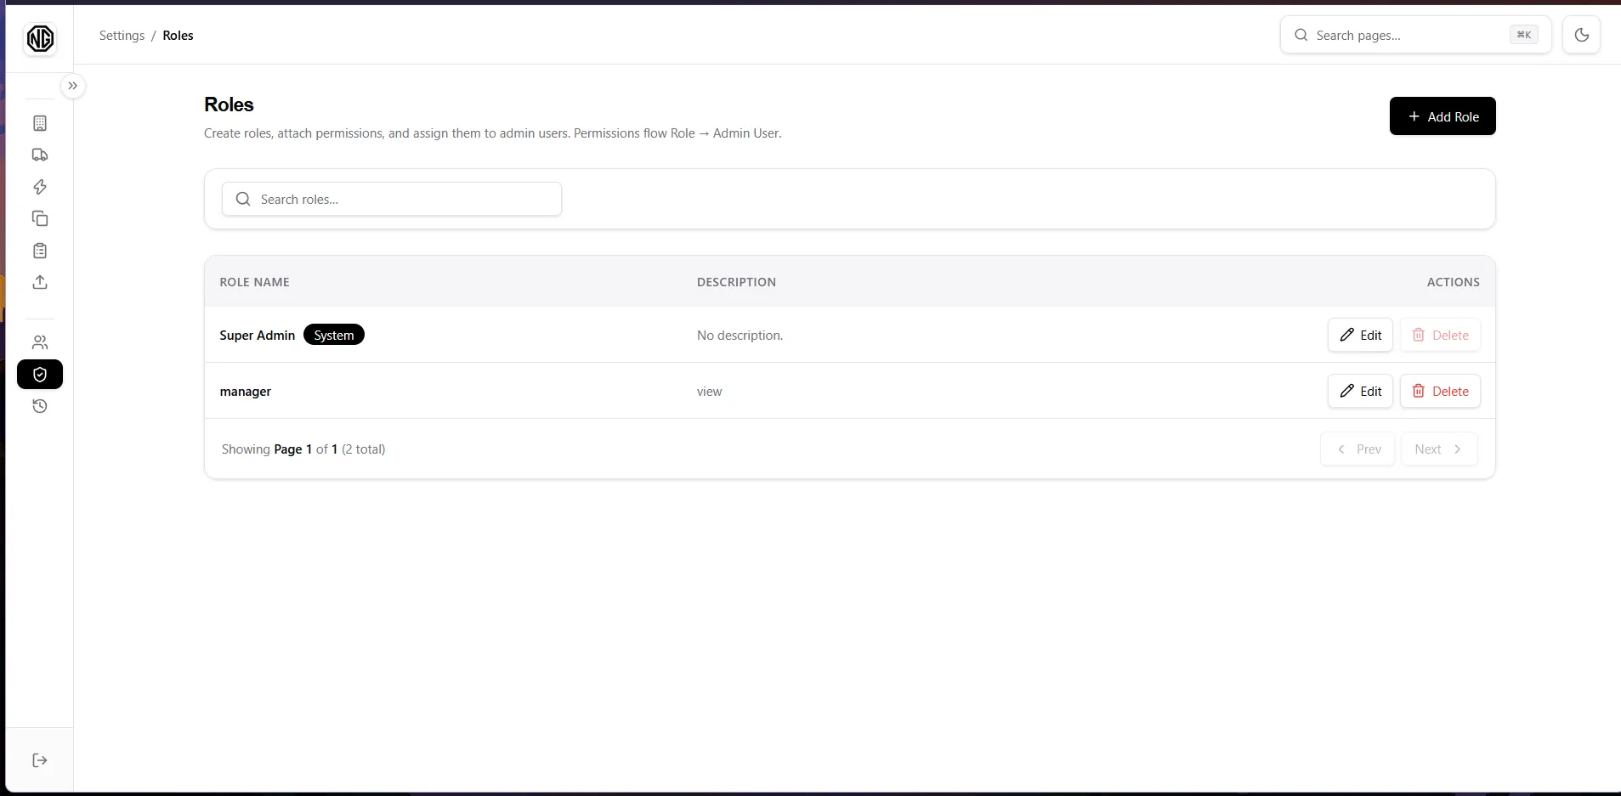Click the Roles breadcrumb
Image resolution: width=1621 pixels, height=796 pixels.
(x=178, y=36)
